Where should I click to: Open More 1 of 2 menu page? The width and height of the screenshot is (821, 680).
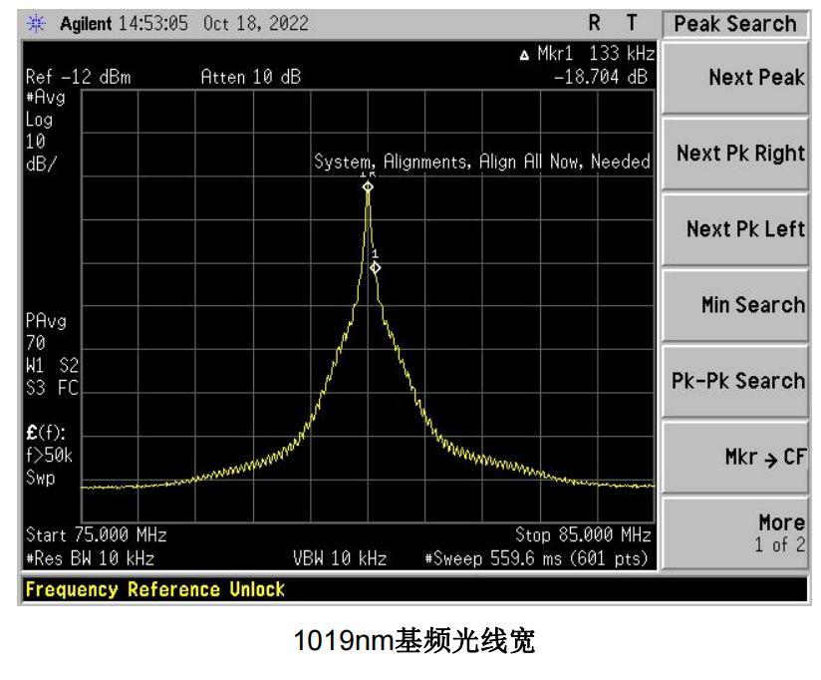pyautogui.click(x=735, y=533)
